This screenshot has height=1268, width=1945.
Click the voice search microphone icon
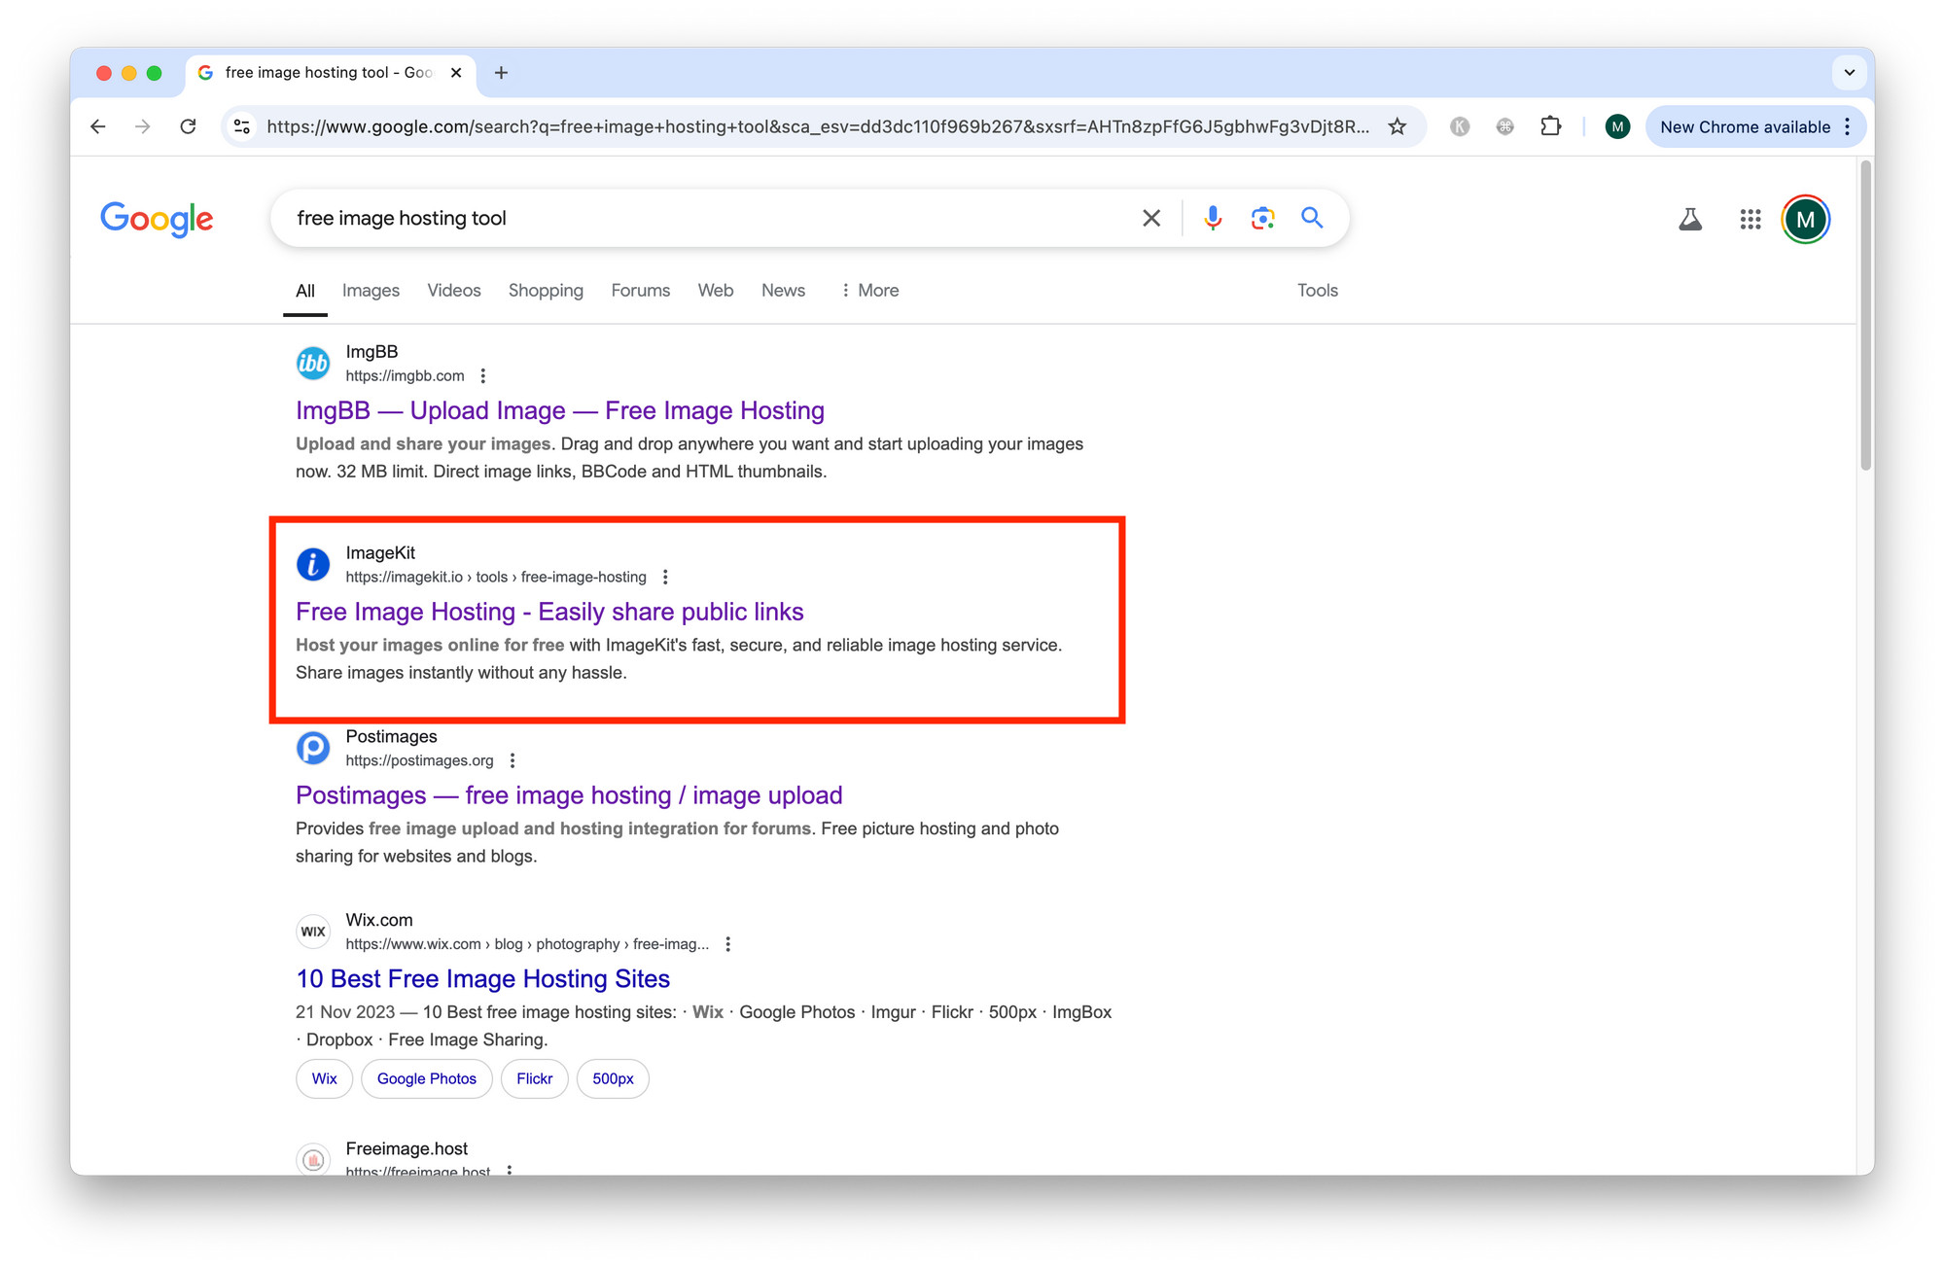(x=1214, y=217)
